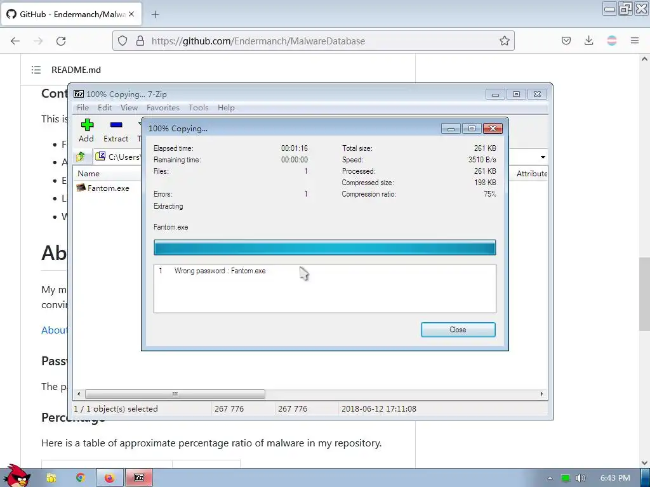This screenshot has height=487, width=650.
Task: Open a new Firefox tab
Action: (155, 15)
